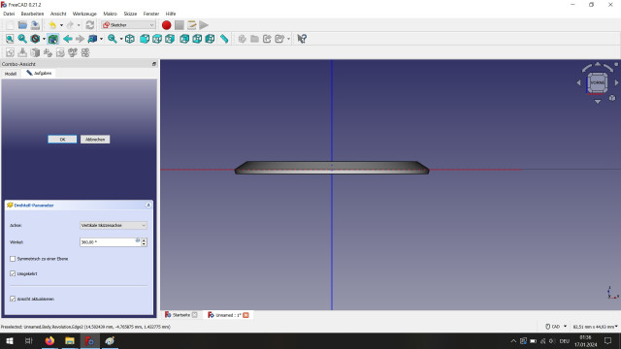Set isometric view with wireframe cube
This screenshot has width=621, height=349.
pos(130,39)
